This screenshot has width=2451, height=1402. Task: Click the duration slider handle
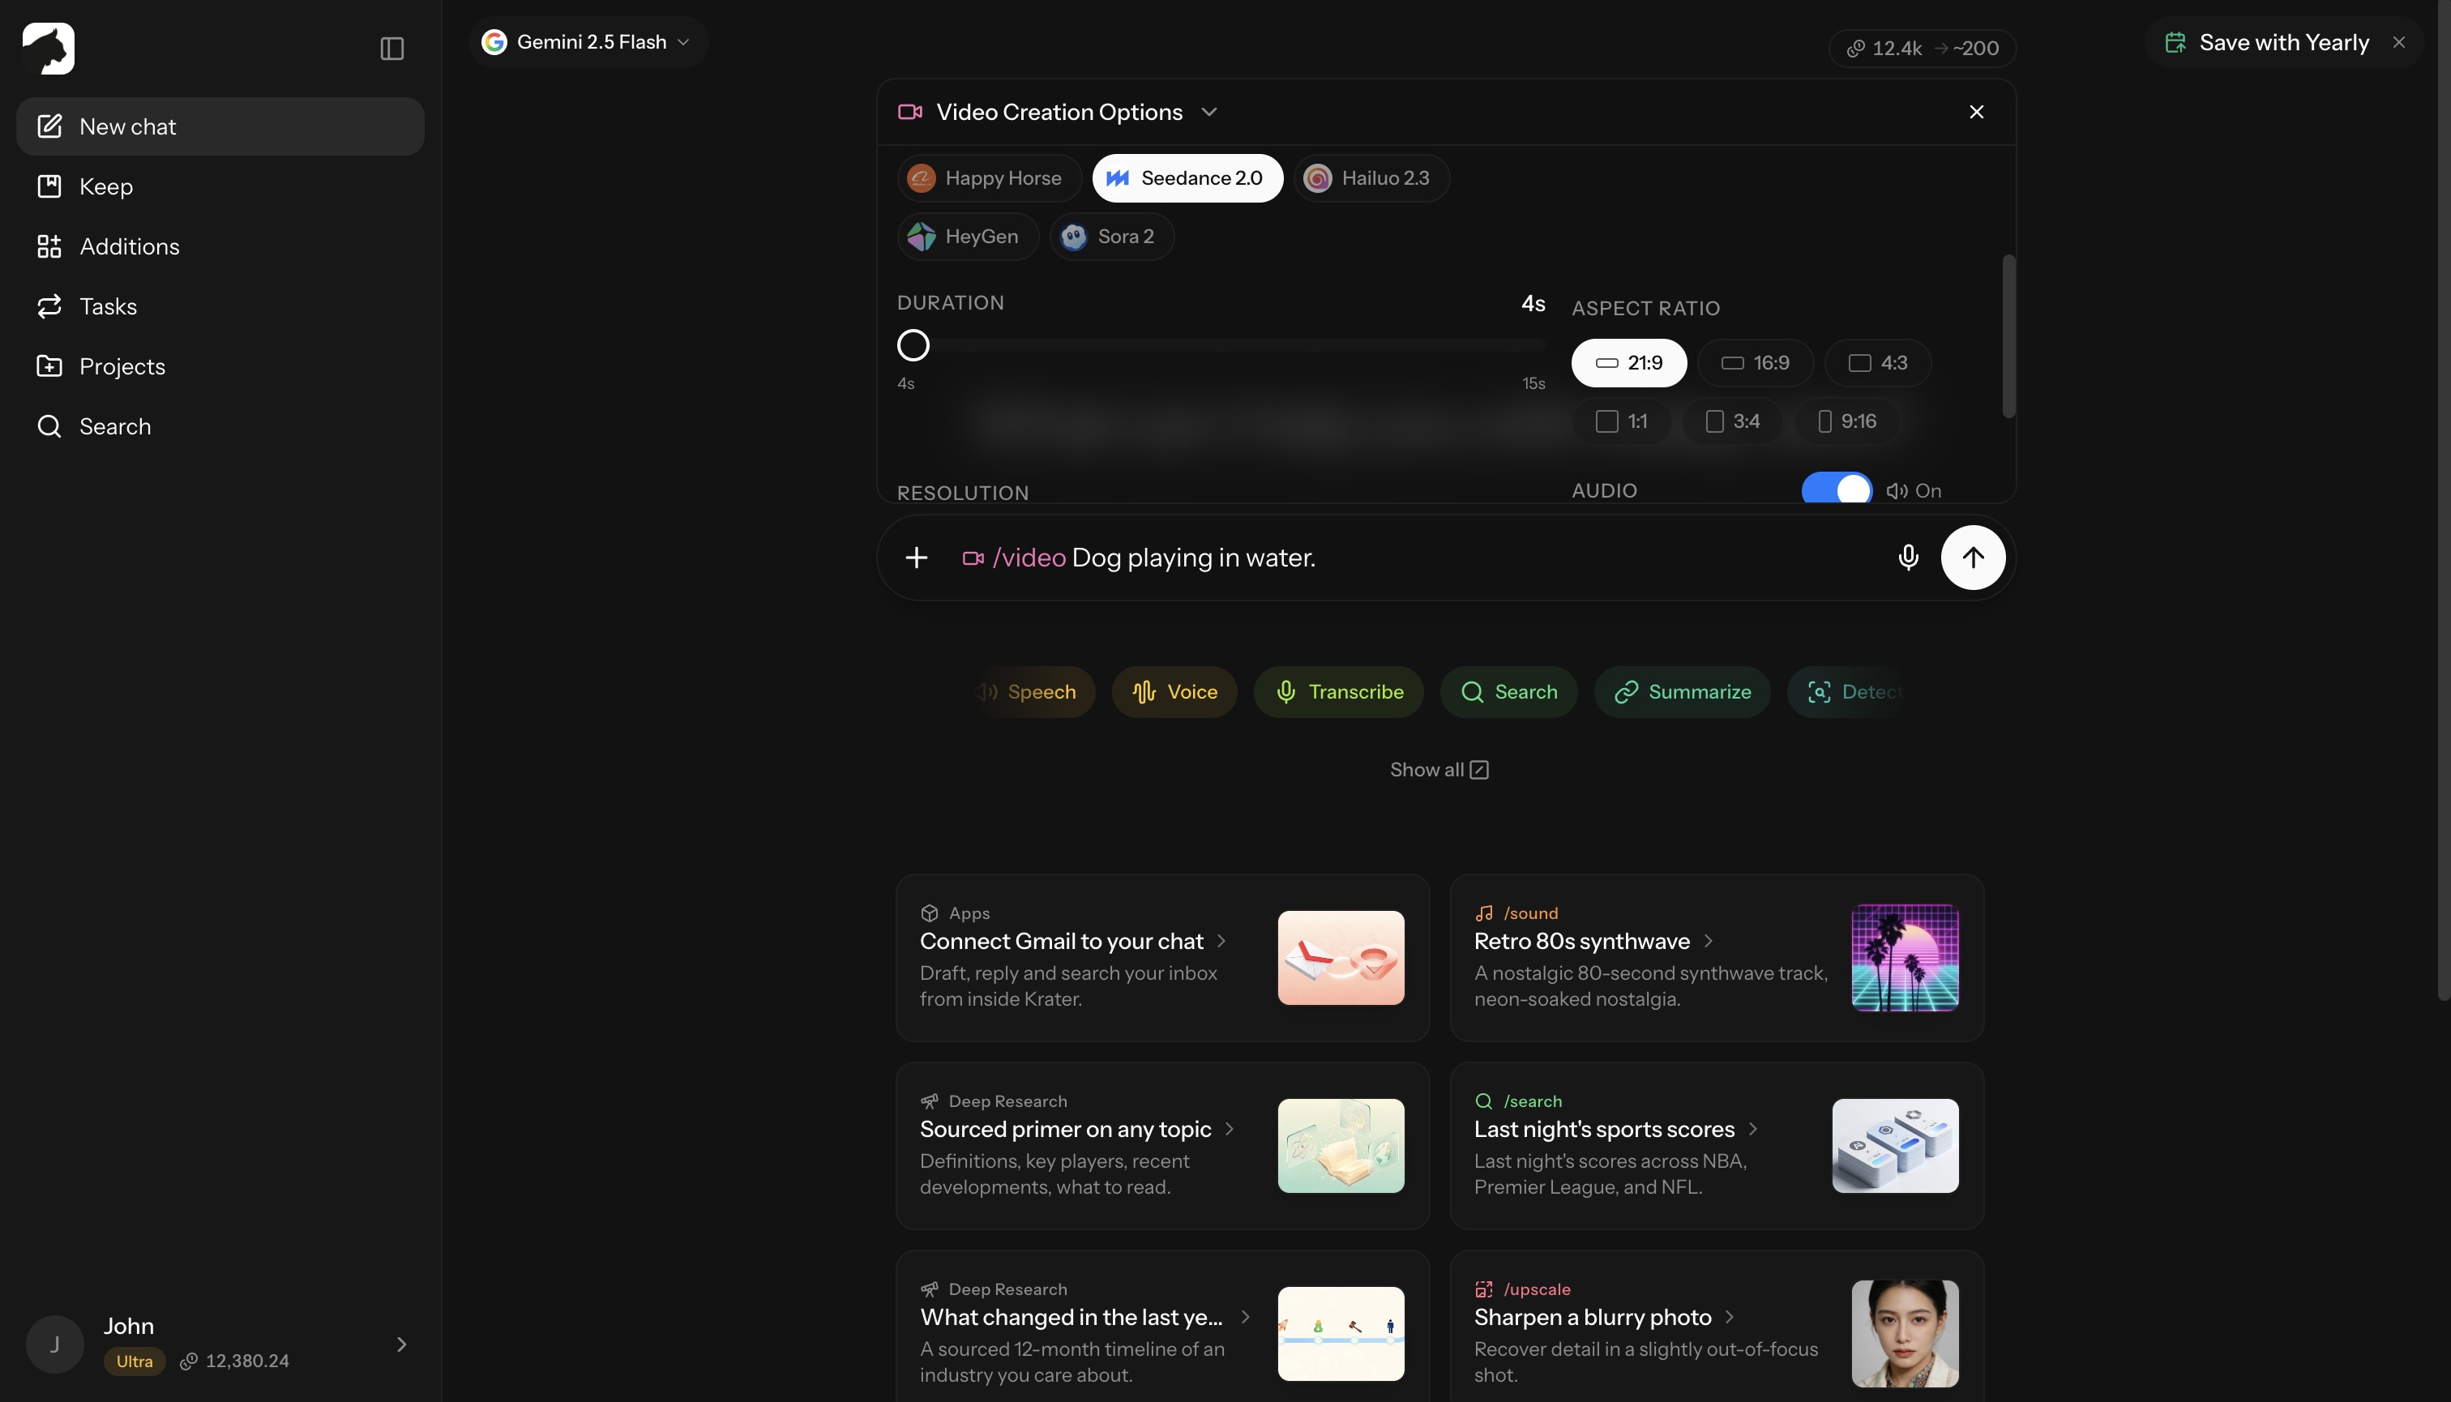(x=913, y=344)
